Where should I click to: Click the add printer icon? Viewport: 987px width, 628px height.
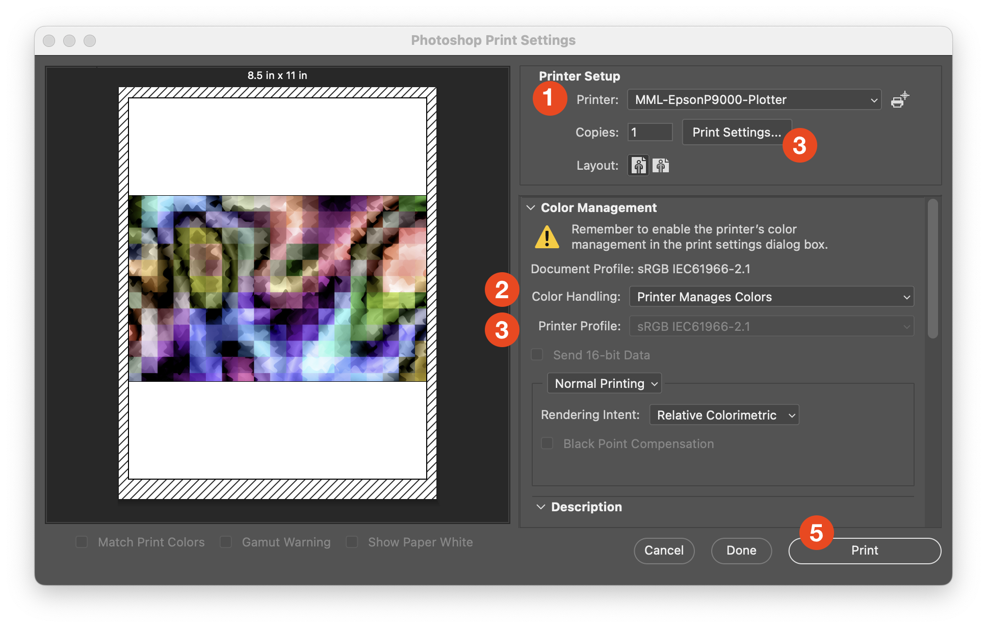pyautogui.click(x=900, y=100)
